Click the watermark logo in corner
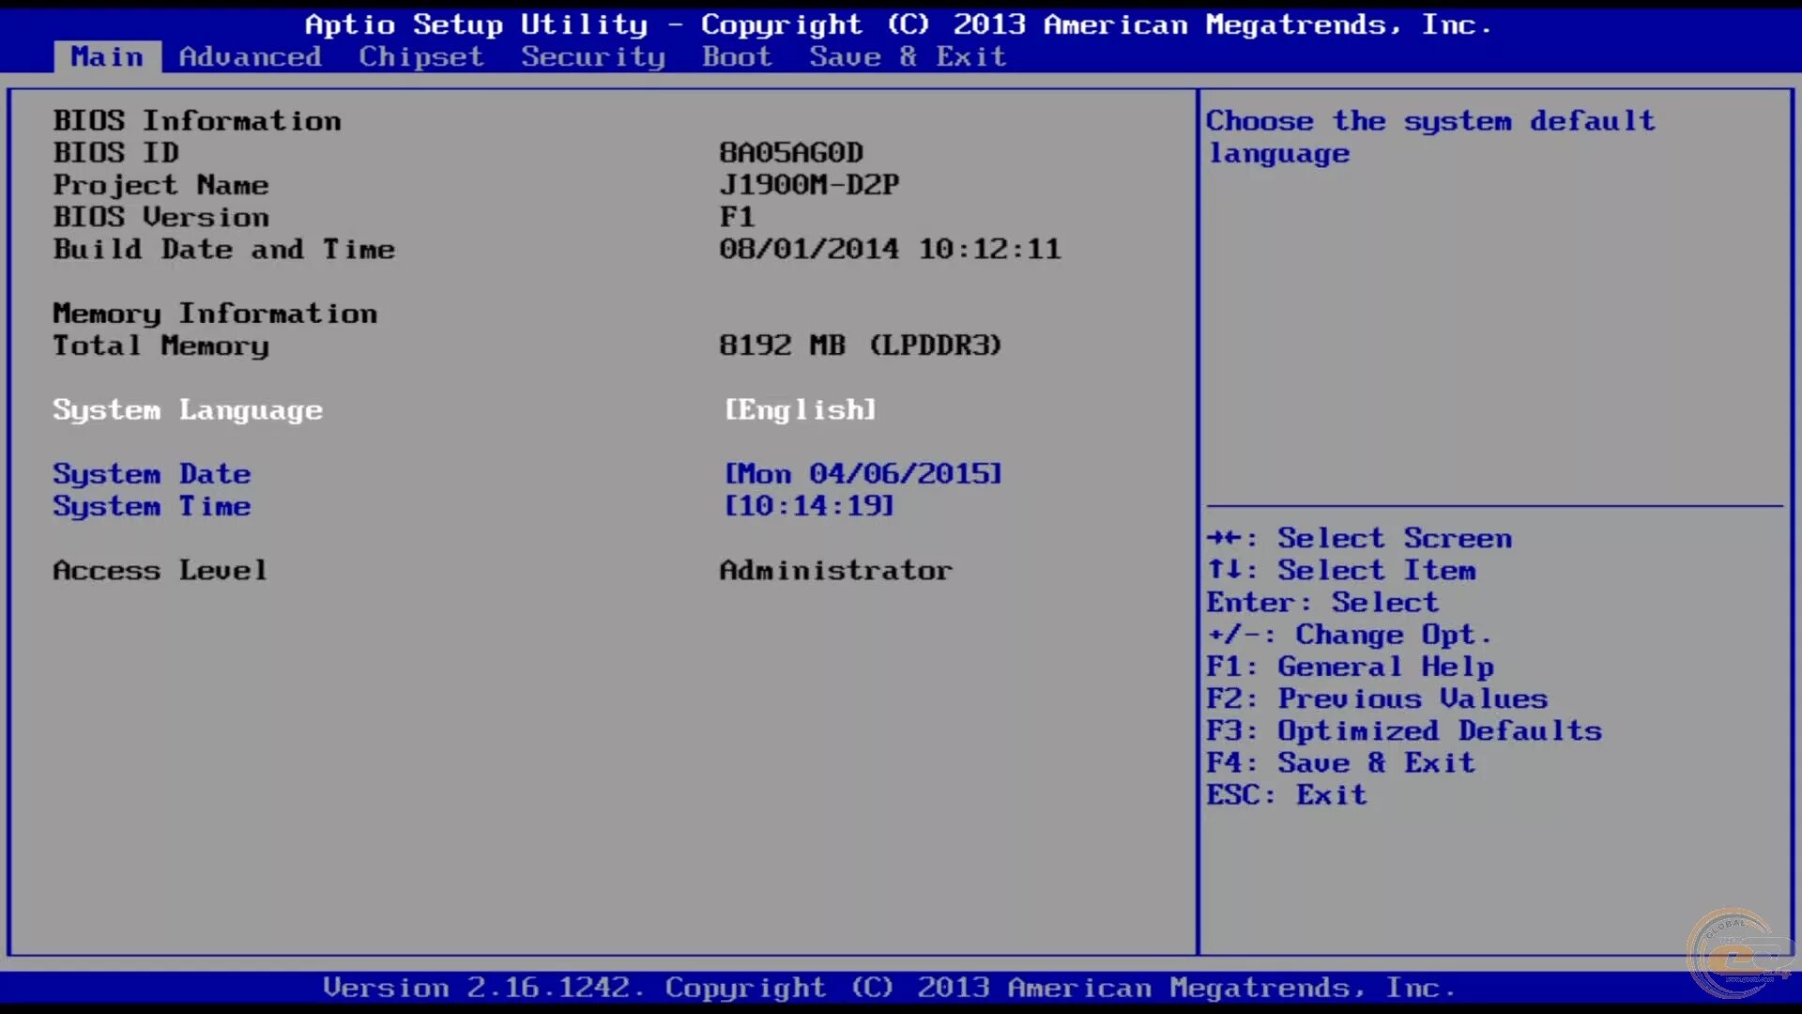 pyautogui.click(x=1736, y=955)
